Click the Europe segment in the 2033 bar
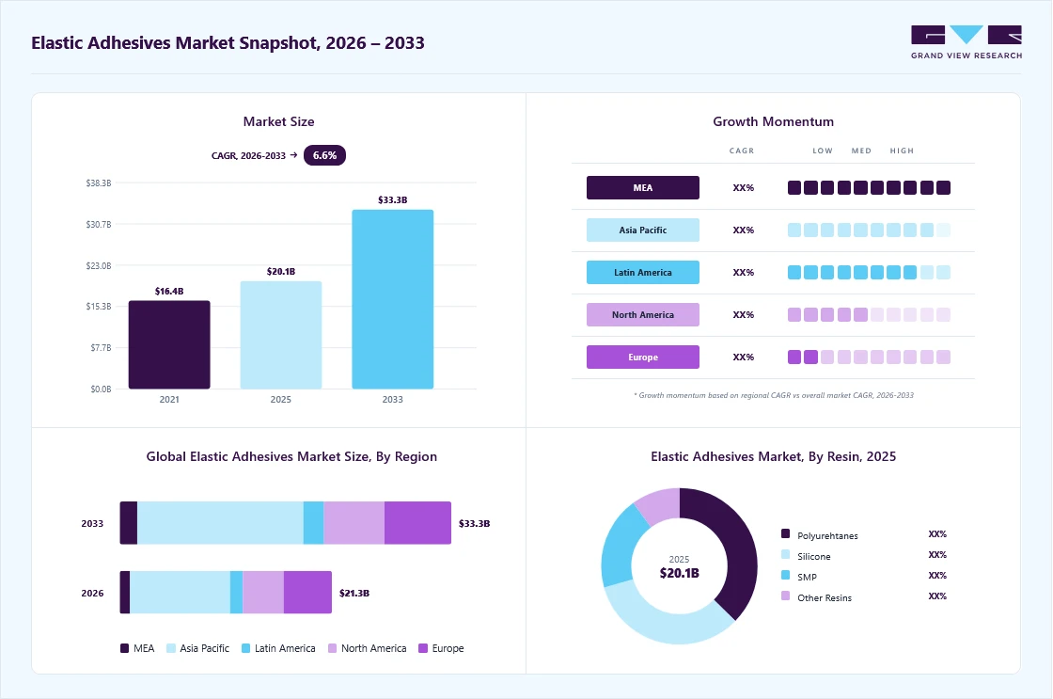The width and height of the screenshot is (1053, 699). point(417,523)
